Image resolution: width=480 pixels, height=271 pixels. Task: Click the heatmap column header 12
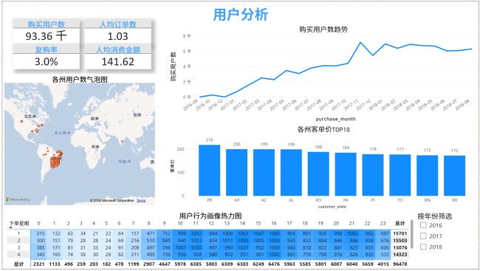[x=211, y=223]
